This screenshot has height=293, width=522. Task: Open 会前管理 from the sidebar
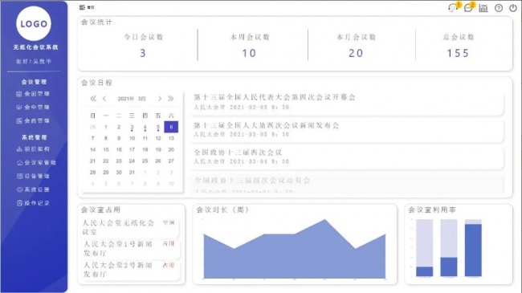(x=33, y=94)
